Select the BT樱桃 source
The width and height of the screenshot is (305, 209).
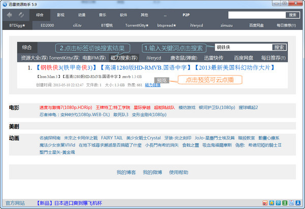pyautogui.click(x=107, y=25)
